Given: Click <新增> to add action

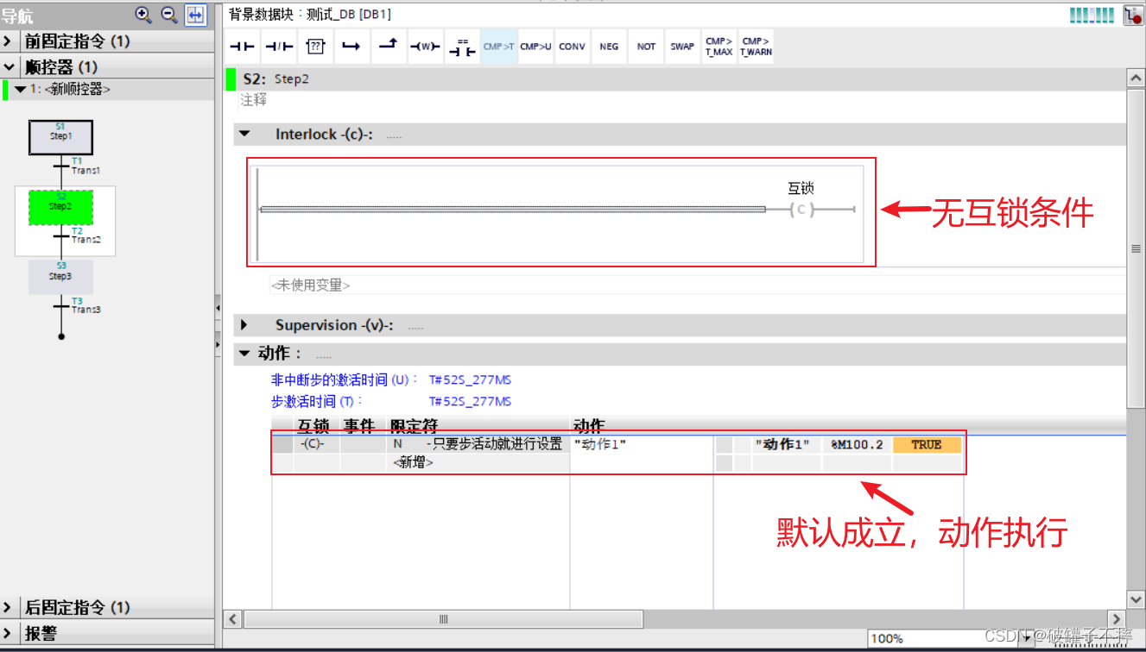Looking at the screenshot, I should pyautogui.click(x=413, y=463).
